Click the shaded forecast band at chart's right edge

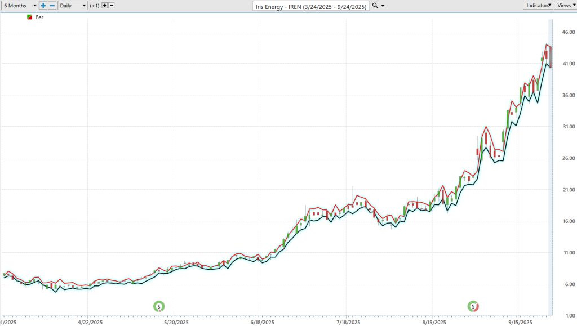551,169
